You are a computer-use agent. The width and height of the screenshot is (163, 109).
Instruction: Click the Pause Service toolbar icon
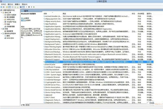[x=32, y=7]
